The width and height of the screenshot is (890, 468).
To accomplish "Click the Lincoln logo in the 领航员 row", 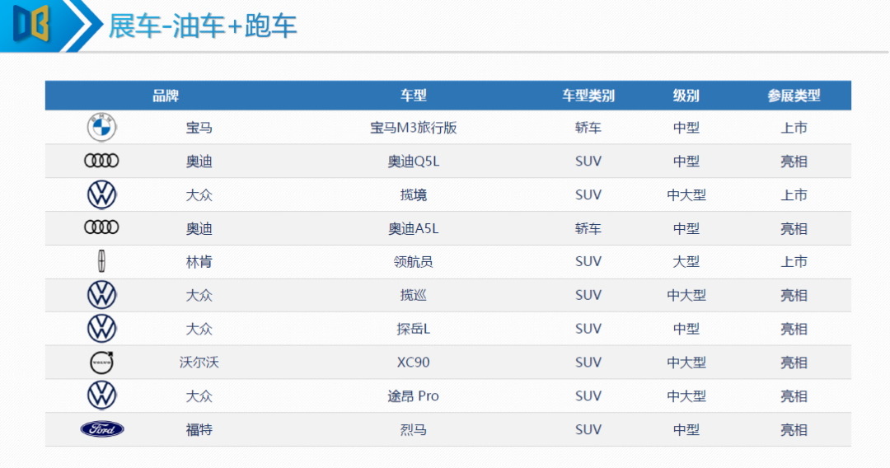I will coord(101,261).
